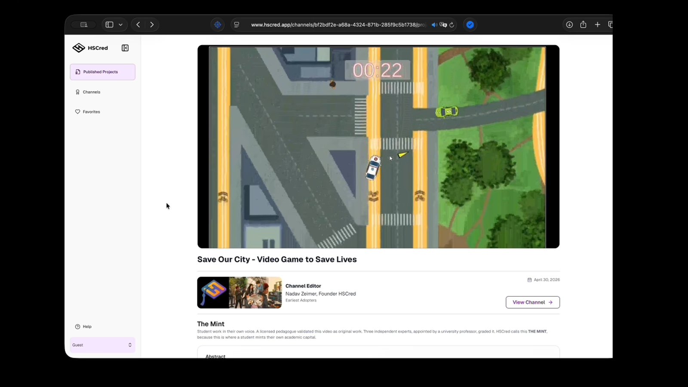Image resolution: width=688 pixels, height=387 pixels.
Task: Expand the Guest account switcher
Action: tap(102, 345)
